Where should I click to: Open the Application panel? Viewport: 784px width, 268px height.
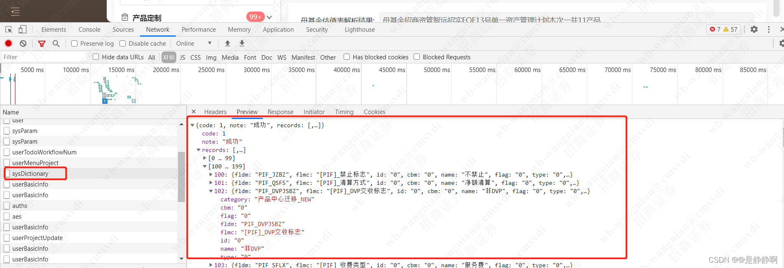coord(278,30)
